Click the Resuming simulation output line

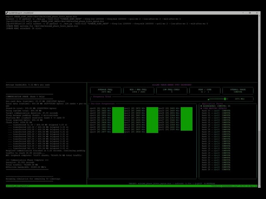(x=33, y=179)
